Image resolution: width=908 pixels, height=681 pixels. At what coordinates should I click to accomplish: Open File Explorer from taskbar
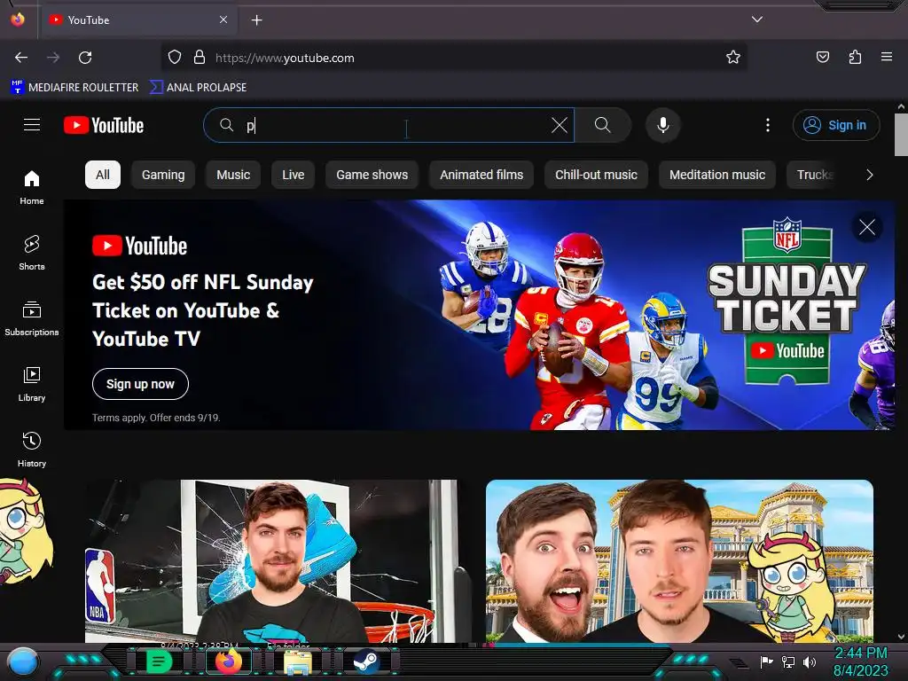tap(298, 661)
